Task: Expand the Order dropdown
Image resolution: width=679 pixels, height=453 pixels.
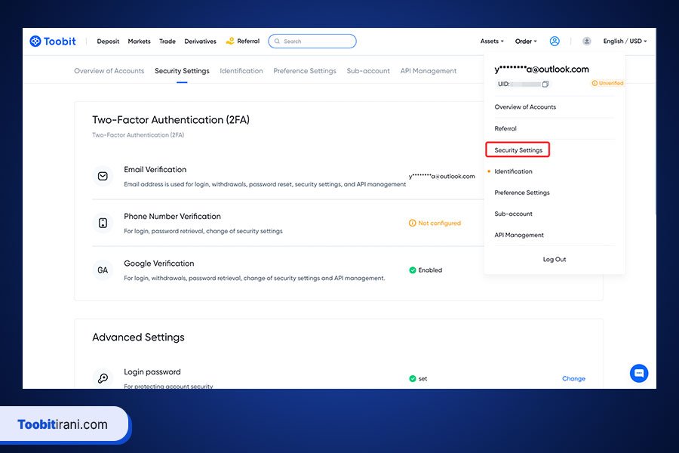Action: pyautogui.click(x=526, y=42)
